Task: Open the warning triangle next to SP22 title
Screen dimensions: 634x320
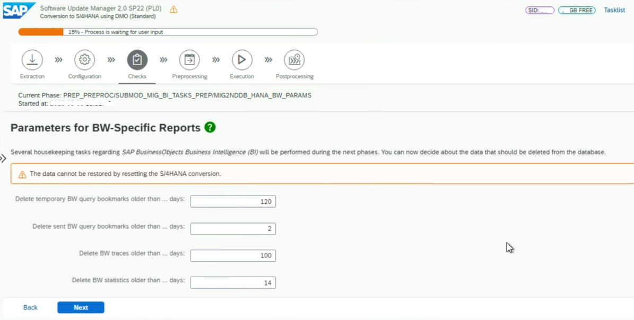Action: (x=173, y=10)
